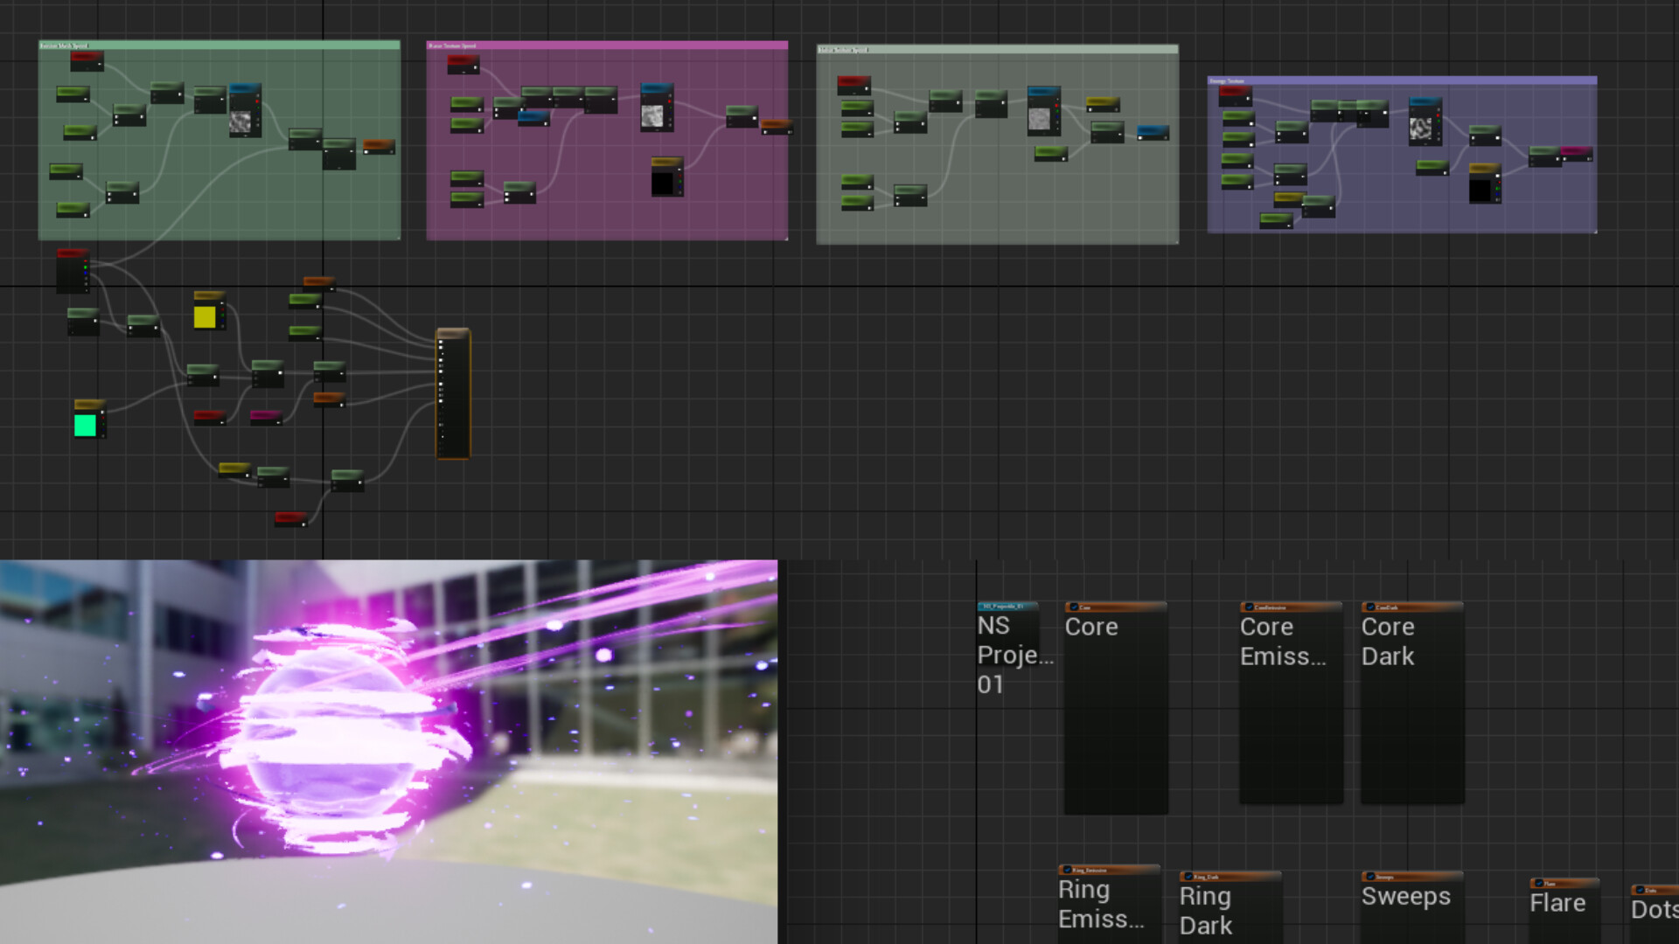Select the pink node at the right of Energy Texture
1679x944 pixels.
1578,152
